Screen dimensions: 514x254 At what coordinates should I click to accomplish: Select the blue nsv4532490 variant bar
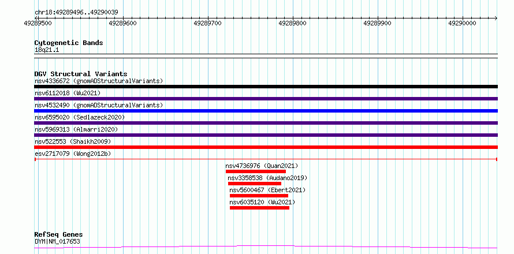coord(266,111)
